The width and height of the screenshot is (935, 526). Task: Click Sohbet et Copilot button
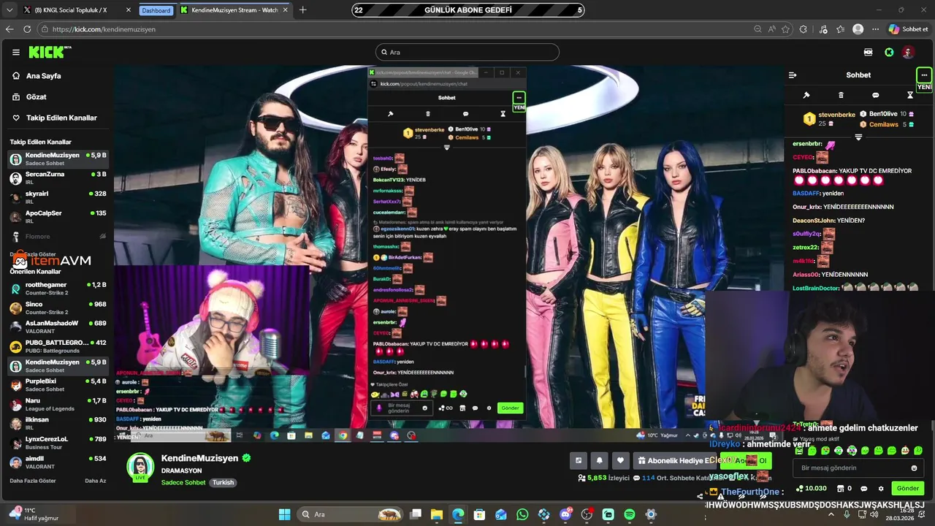[909, 29]
